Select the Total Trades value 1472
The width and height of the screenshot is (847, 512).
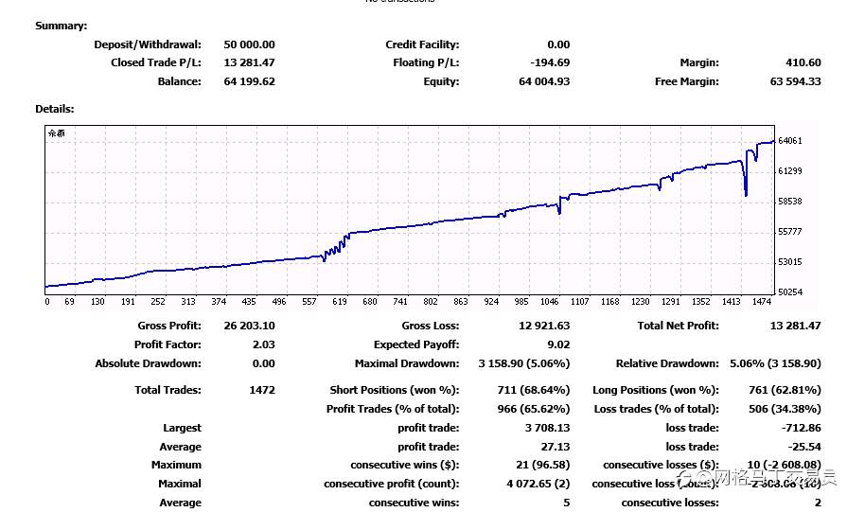tap(262, 390)
